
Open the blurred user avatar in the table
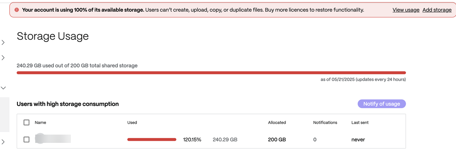(40, 138)
